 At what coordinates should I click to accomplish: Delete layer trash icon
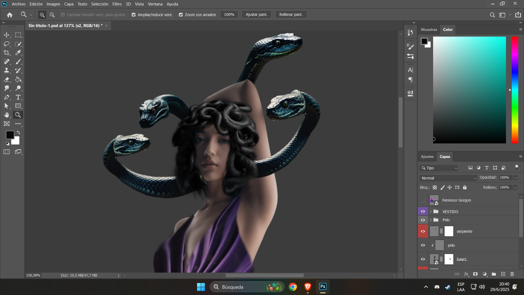pyautogui.click(x=512, y=274)
